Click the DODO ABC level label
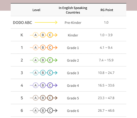This screenshot has width=137, height=118. pyautogui.click(x=23, y=23)
